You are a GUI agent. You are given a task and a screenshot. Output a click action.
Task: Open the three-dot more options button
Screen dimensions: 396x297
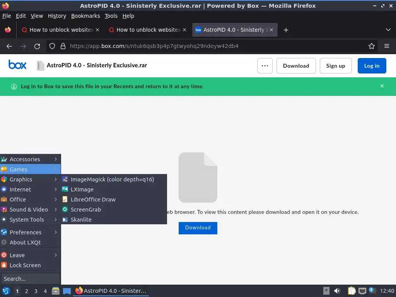(x=265, y=66)
